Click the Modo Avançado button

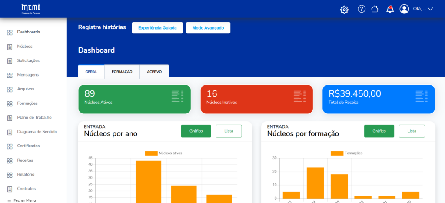point(208,28)
